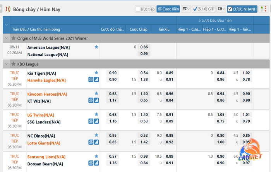The height and width of the screenshot is (172, 271).
Task: Click the left panel collapse handle
Action: 1,9
